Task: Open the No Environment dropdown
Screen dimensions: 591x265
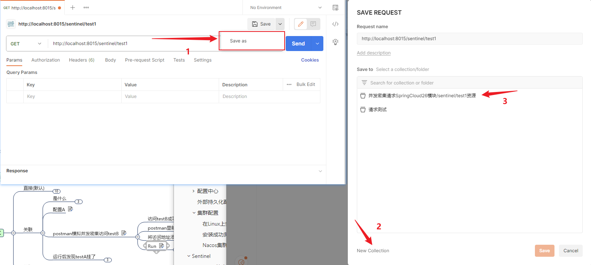Action: pyautogui.click(x=286, y=8)
